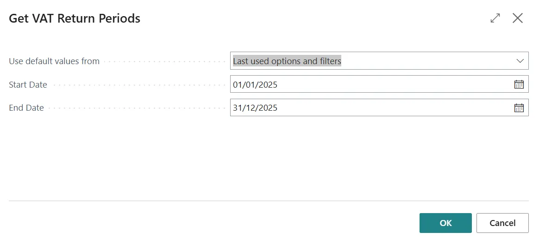
Task: Click the 'End Date' caption label
Action: click(x=26, y=108)
